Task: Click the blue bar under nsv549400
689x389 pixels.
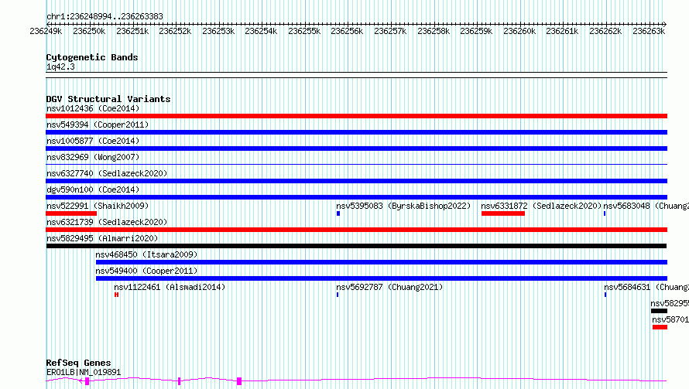Action: coord(382,278)
